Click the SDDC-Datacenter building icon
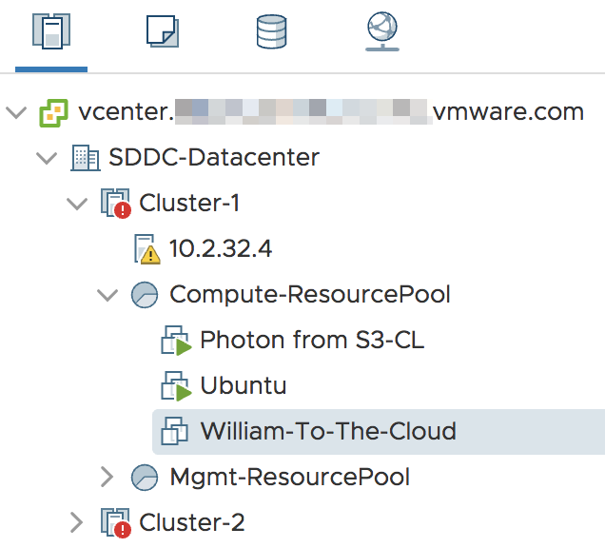This screenshot has width=605, height=548. [x=85, y=158]
